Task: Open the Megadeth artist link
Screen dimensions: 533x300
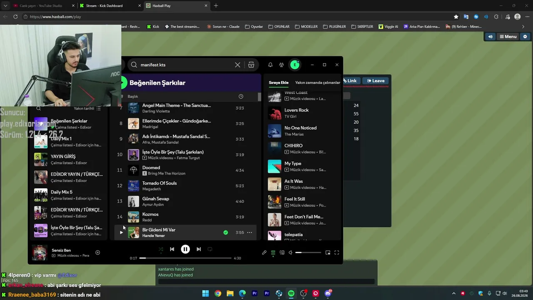Action: coord(152,189)
